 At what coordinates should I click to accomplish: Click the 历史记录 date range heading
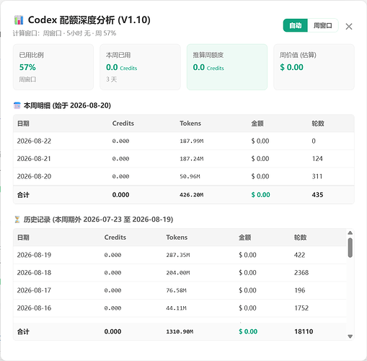pos(98,219)
